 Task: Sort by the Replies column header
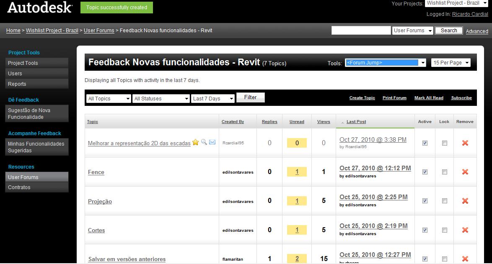(269, 121)
